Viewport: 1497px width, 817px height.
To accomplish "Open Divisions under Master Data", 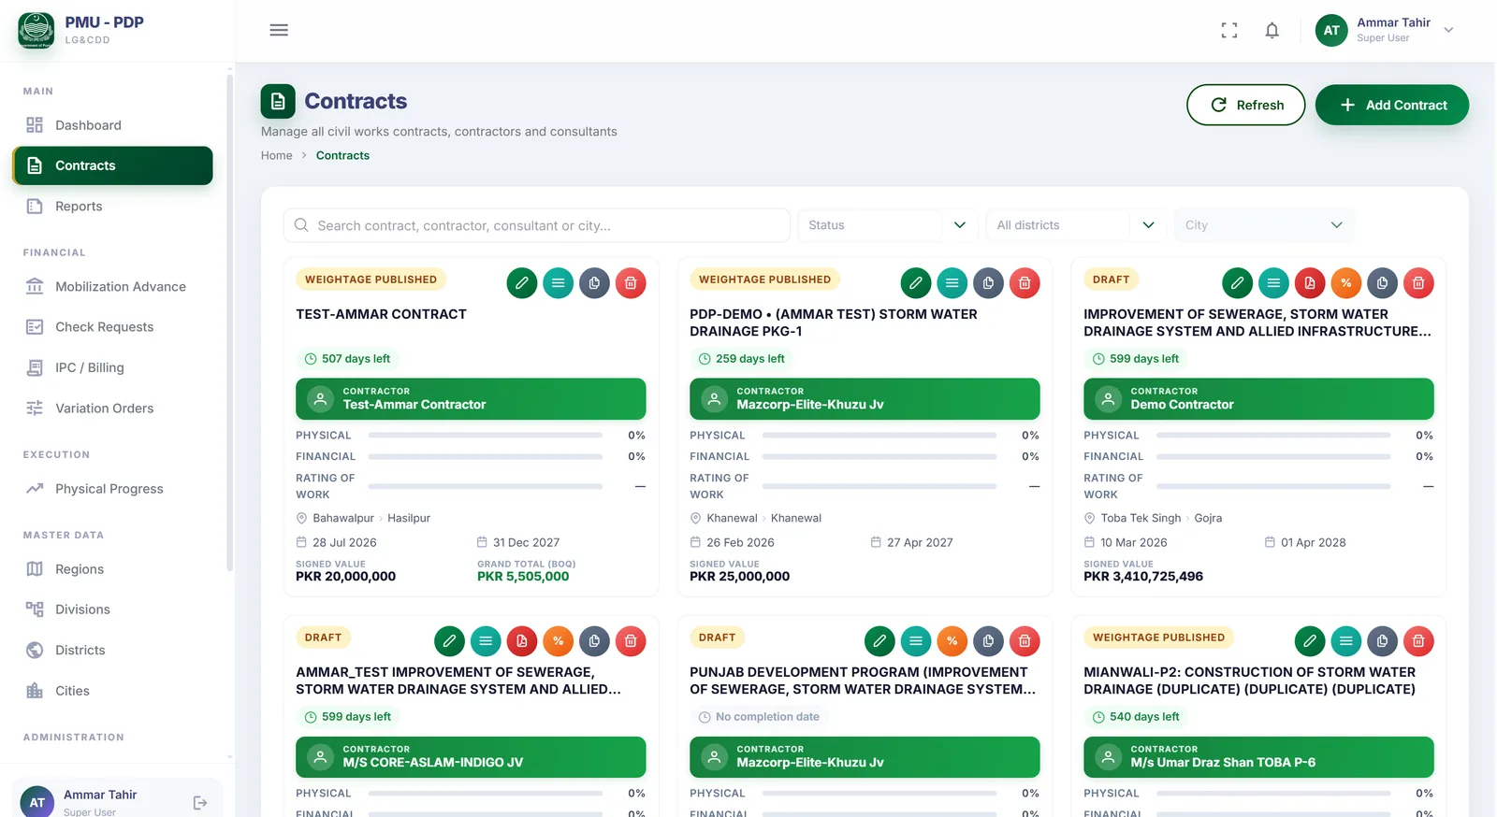I will [x=112, y=609].
